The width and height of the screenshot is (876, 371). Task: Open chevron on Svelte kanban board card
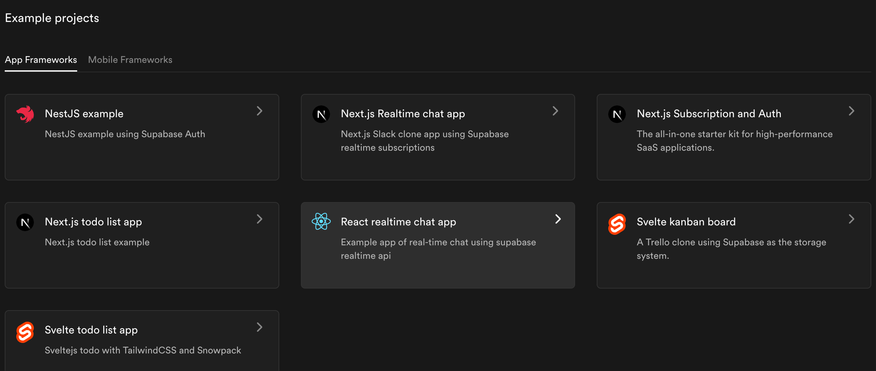851,219
